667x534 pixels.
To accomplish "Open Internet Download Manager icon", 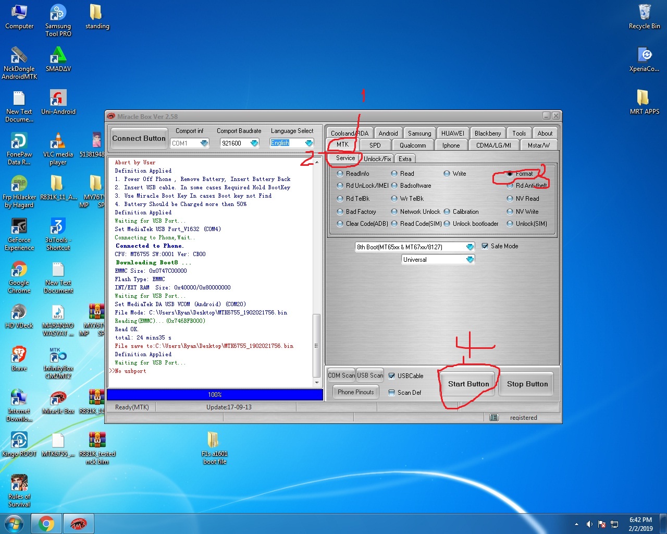I will click(x=19, y=405).
